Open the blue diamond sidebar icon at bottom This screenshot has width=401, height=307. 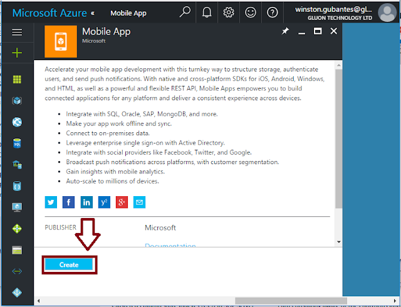click(x=17, y=293)
